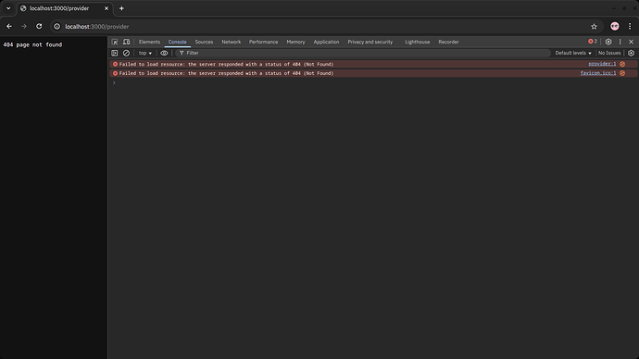Open the tab search dropdown arrow
The width and height of the screenshot is (639, 359).
pyautogui.click(x=8, y=8)
